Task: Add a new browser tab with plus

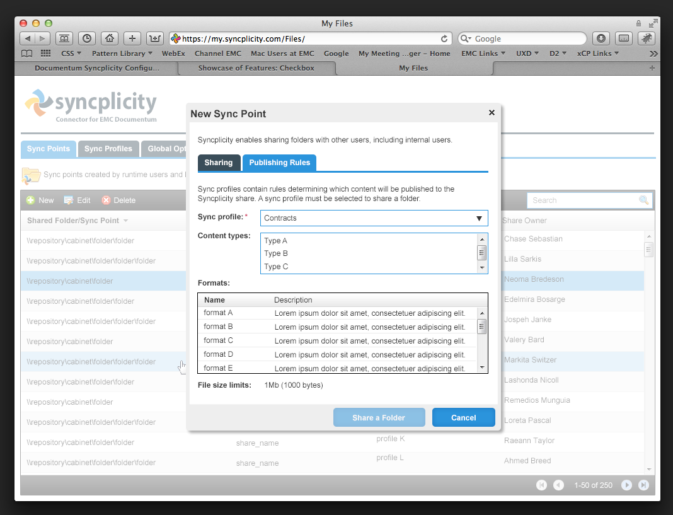Action: [x=652, y=68]
